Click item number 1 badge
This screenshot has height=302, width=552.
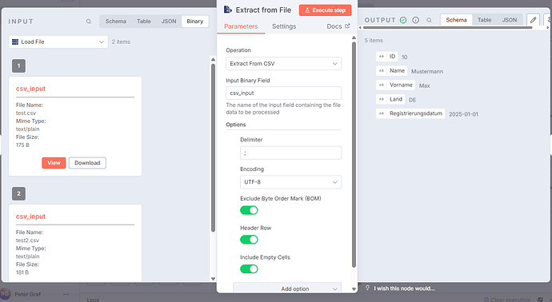pyautogui.click(x=18, y=66)
